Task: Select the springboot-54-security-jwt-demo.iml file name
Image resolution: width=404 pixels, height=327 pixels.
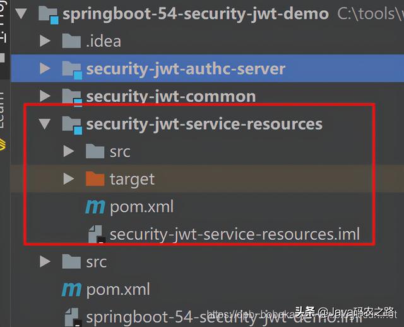Action: [x=224, y=318]
